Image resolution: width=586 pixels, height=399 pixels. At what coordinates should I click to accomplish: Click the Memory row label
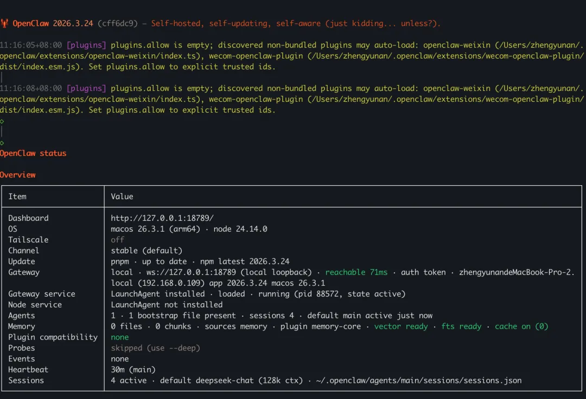(22, 326)
